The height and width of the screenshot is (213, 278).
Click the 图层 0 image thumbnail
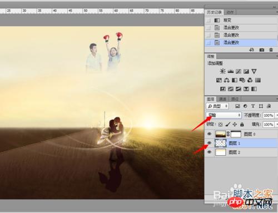coord(221,134)
